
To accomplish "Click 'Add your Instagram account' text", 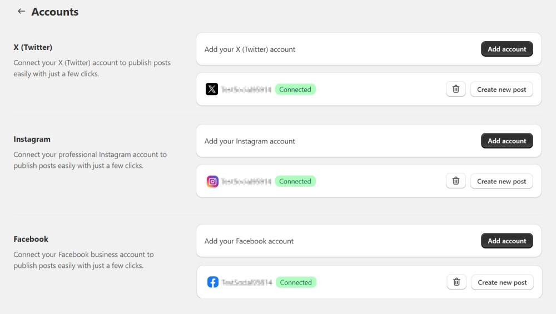I will pos(250,141).
